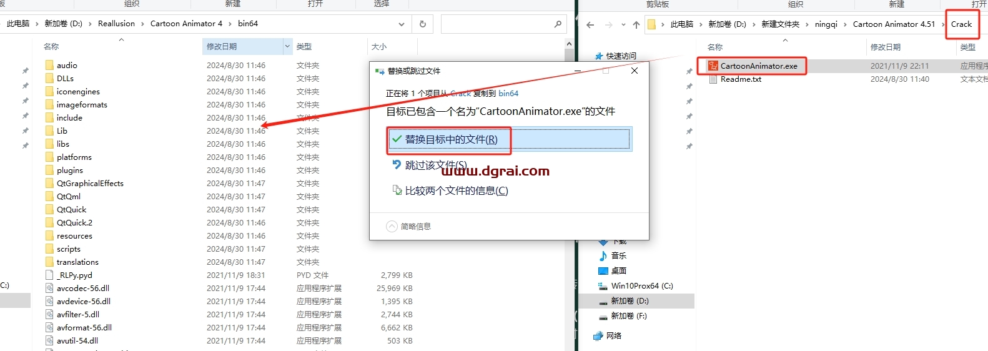Click the QtGraphicalEffects folder icon
Image resolution: width=988 pixels, height=351 pixels.
coord(49,183)
